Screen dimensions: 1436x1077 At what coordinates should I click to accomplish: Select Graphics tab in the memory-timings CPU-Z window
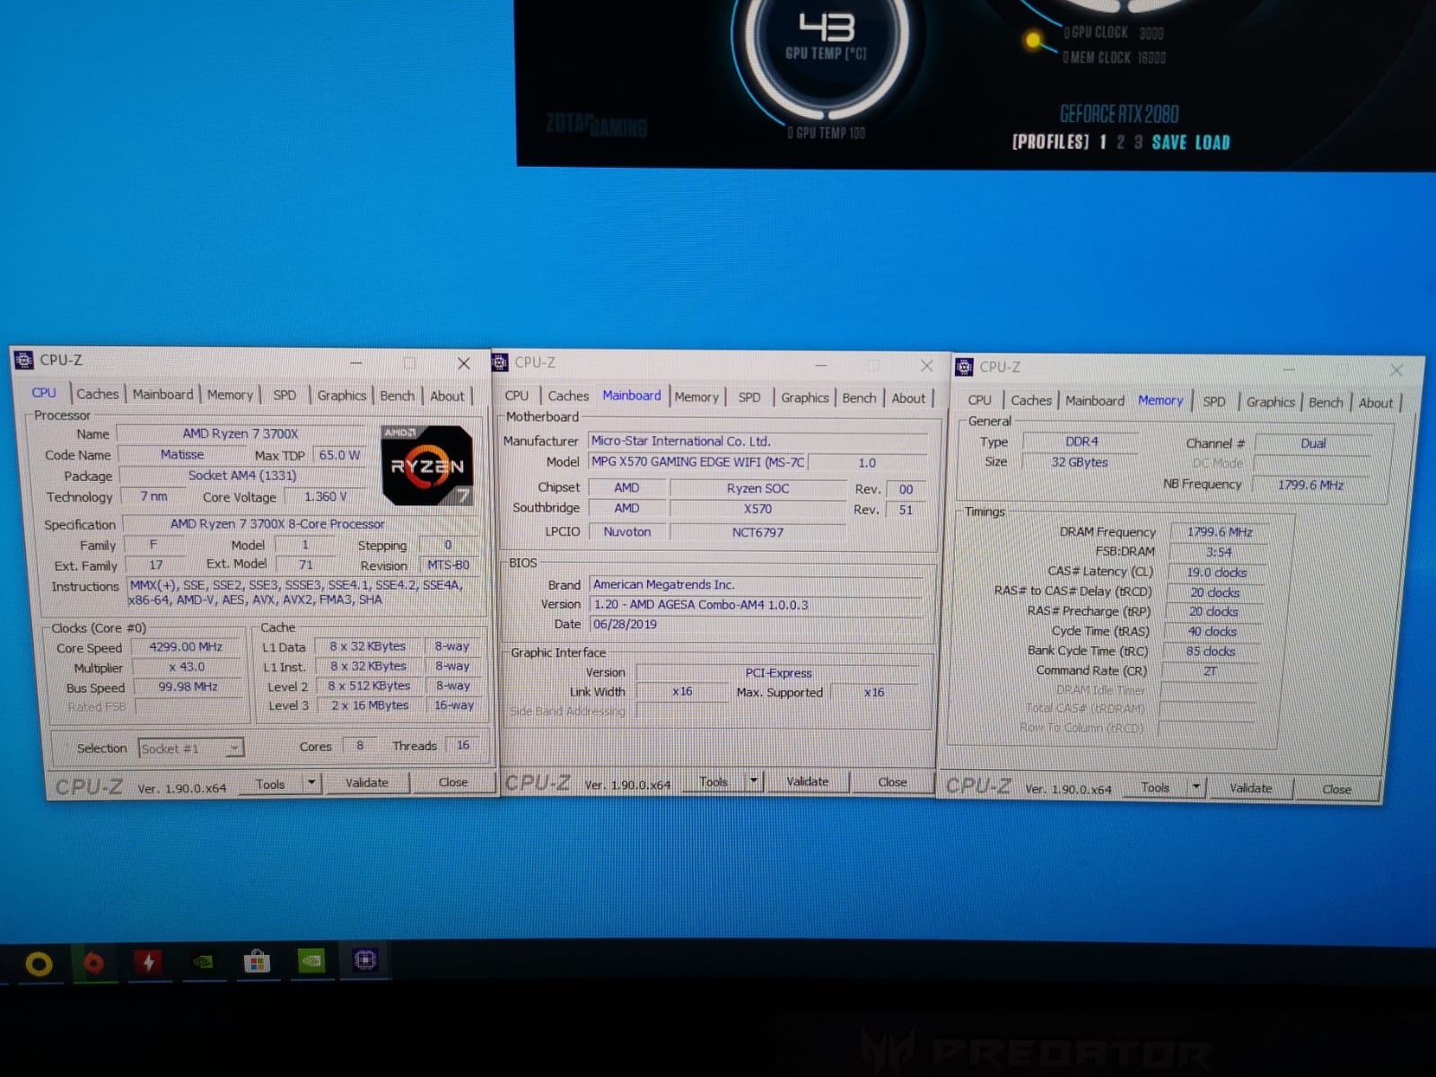1271,402
